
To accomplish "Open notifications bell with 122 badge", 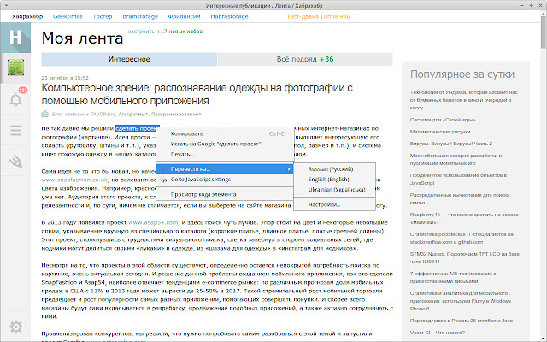I will pyautogui.click(x=15, y=100).
